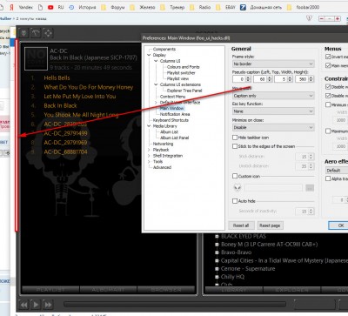This screenshot has height=316, width=348.
Task: Open the Frame style dropdown
Action: [273, 64]
